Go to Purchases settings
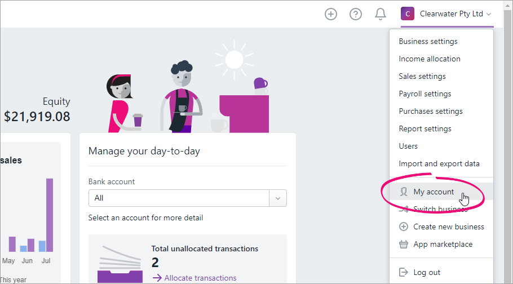 [x=431, y=112]
